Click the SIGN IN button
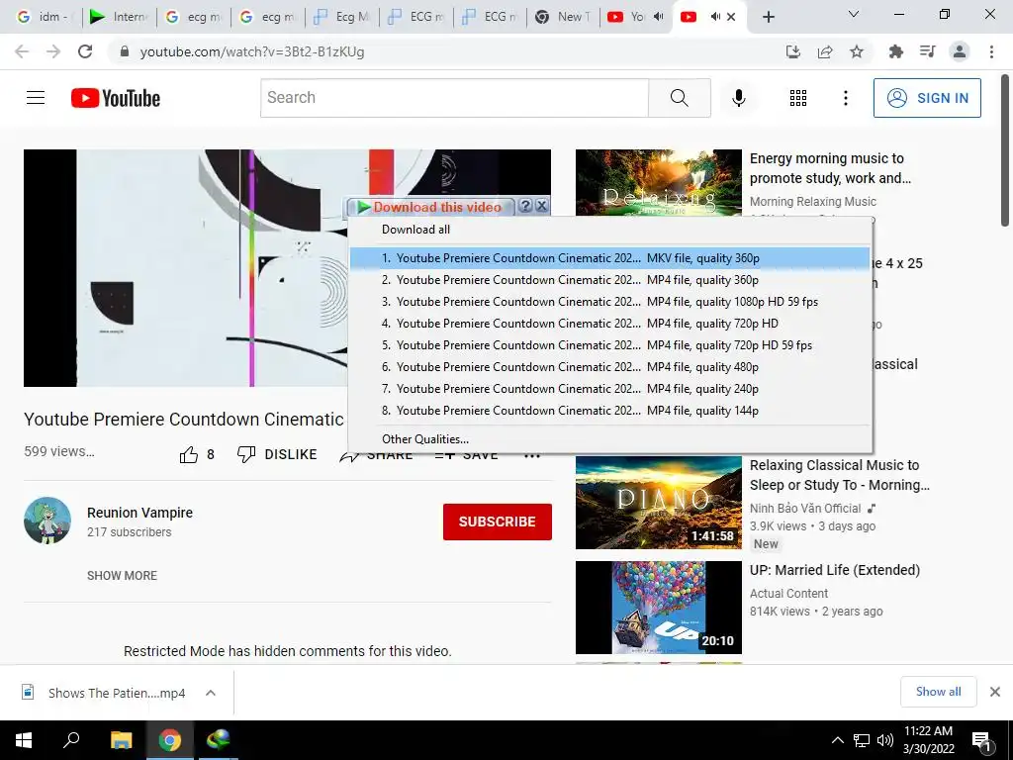Screen dimensions: 1013x760 (x=927, y=98)
